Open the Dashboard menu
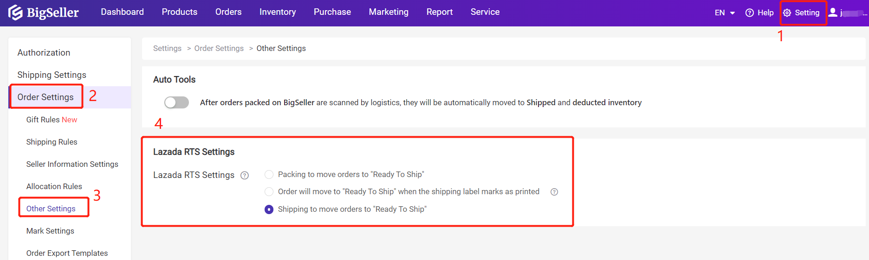The image size is (869, 260). pos(123,12)
